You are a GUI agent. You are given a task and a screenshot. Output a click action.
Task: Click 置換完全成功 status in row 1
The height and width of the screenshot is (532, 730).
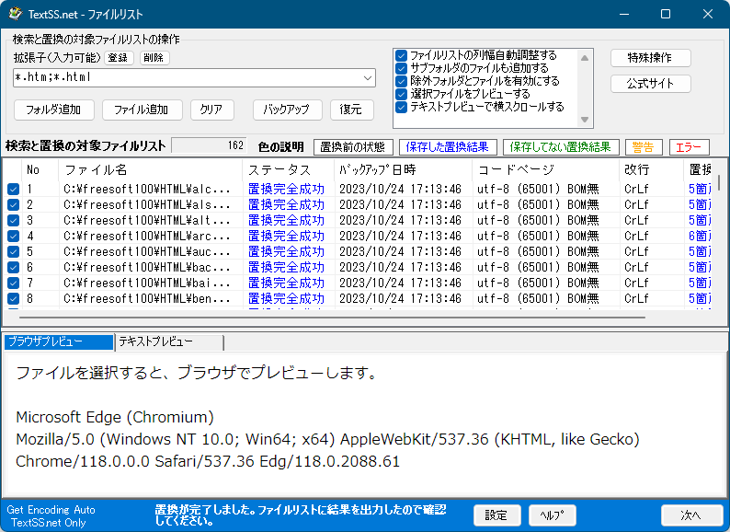click(286, 189)
